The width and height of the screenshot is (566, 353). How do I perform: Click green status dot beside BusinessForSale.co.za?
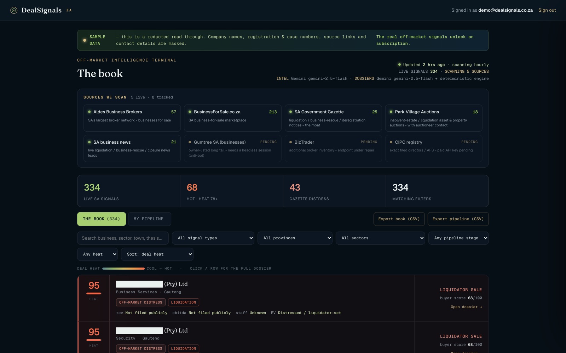tap(190, 112)
